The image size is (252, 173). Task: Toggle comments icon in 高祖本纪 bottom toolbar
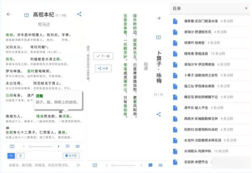[x=68, y=146]
